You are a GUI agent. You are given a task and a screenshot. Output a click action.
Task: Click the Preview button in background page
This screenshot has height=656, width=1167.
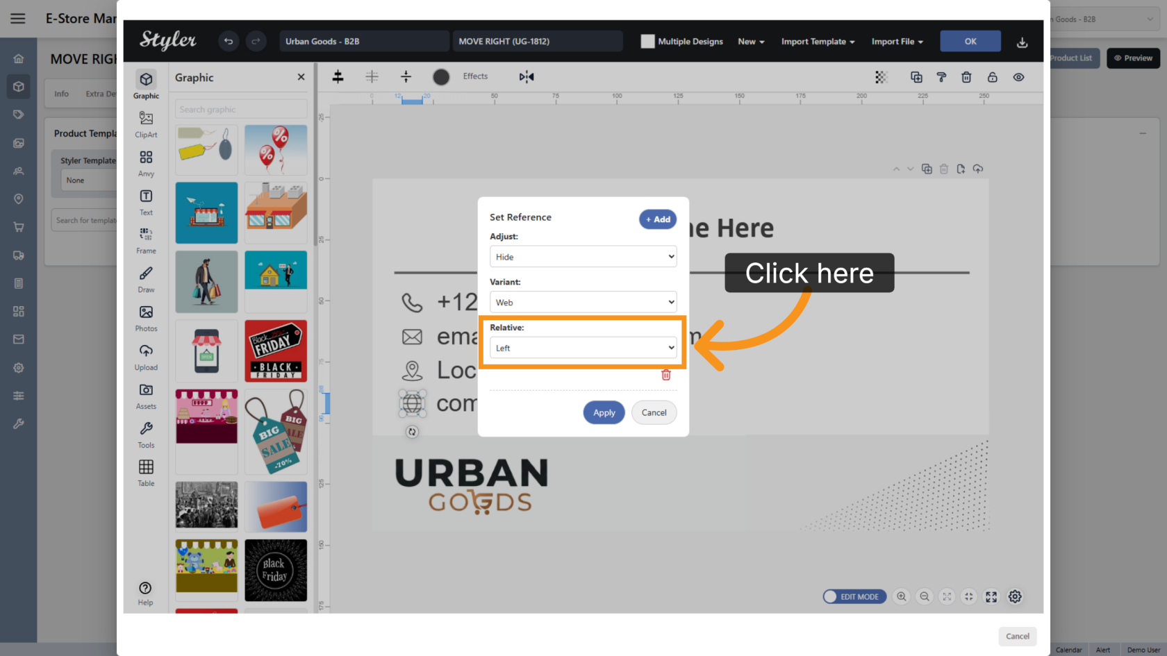(x=1133, y=58)
